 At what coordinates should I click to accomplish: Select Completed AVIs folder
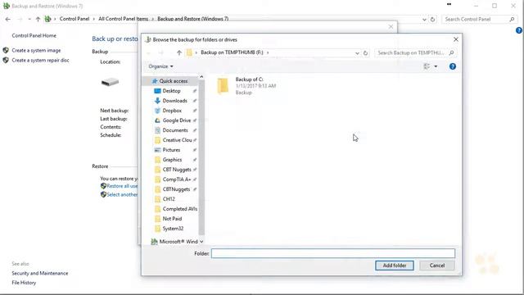coord(180,209)
